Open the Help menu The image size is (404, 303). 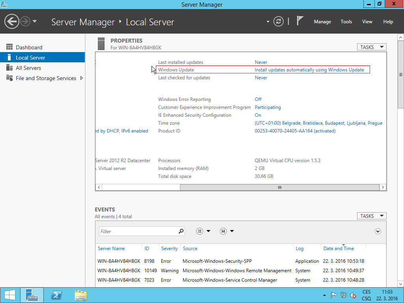click(388, 22)
